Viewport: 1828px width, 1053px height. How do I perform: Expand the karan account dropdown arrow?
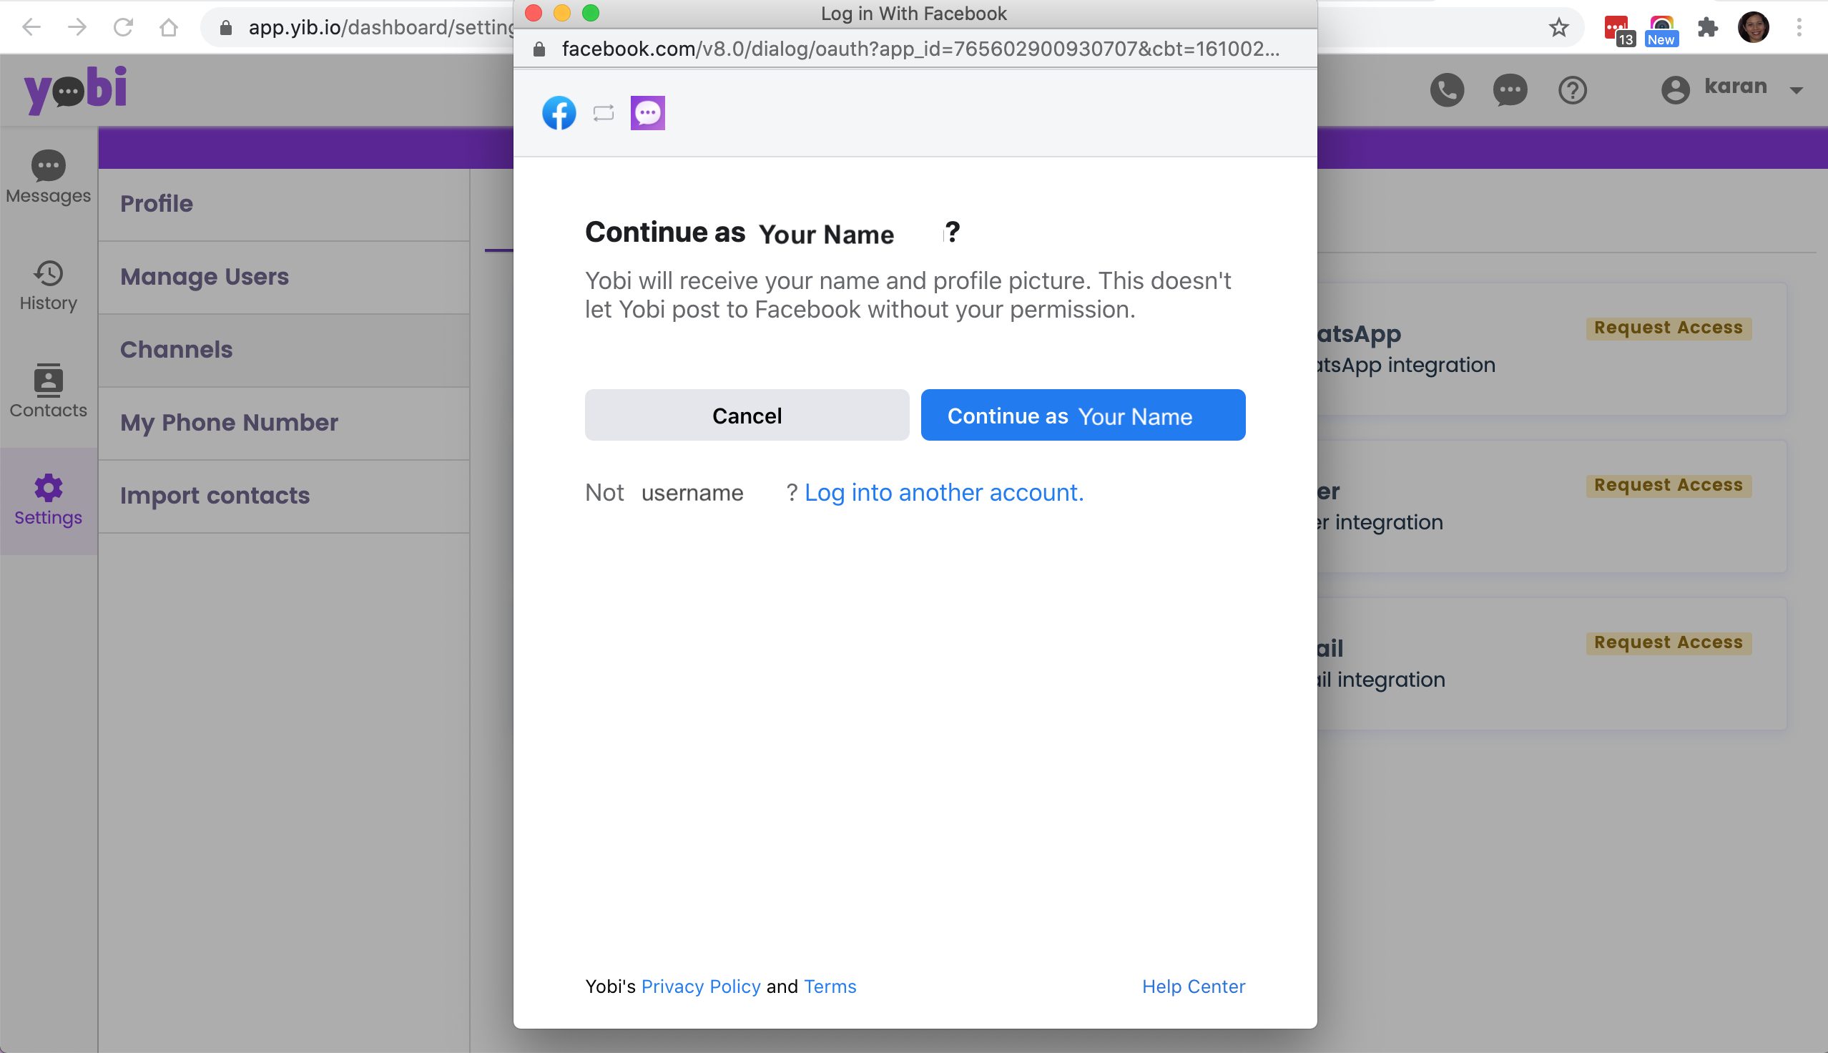coord(1797,90)
